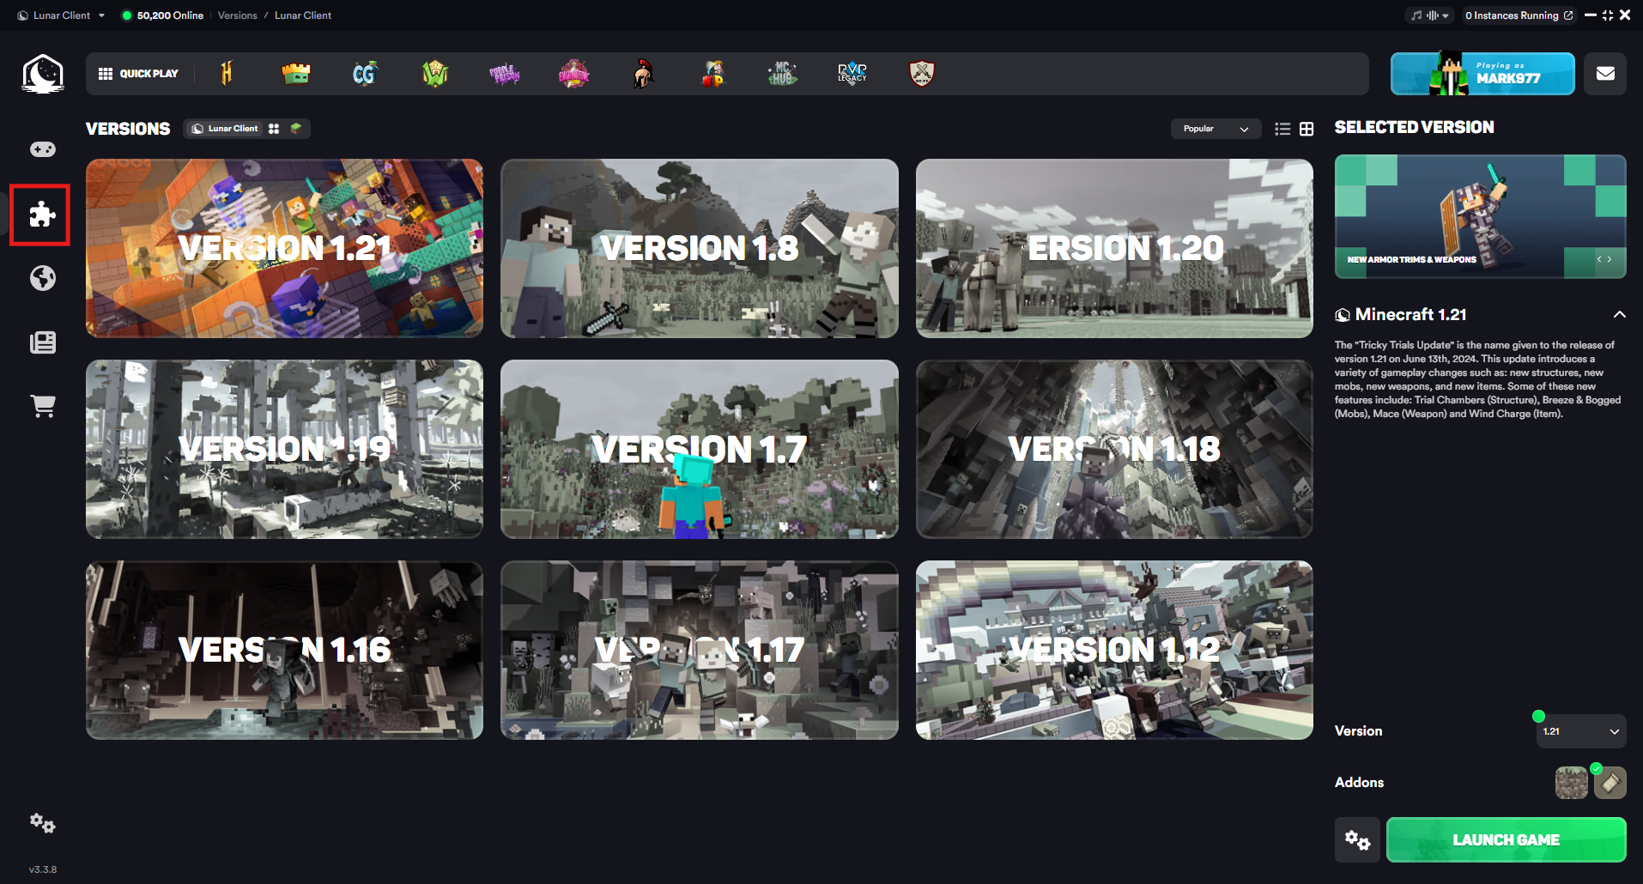
Task: Click the Versions breadcrumb
Action: [x=238, y=15]
